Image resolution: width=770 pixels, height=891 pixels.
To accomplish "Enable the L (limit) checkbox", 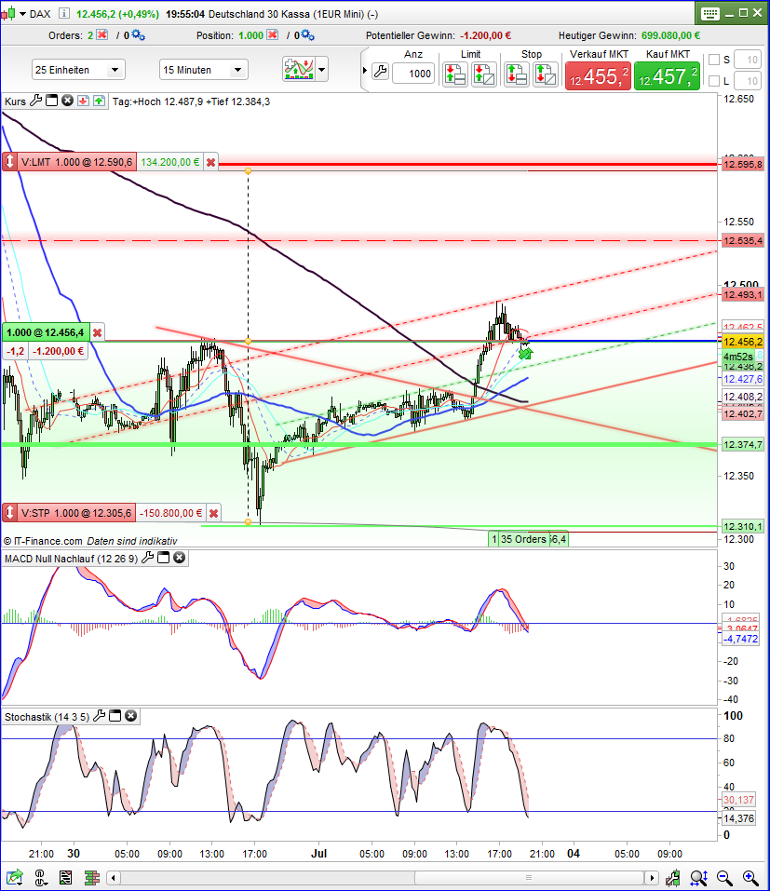I will (714, 81).
